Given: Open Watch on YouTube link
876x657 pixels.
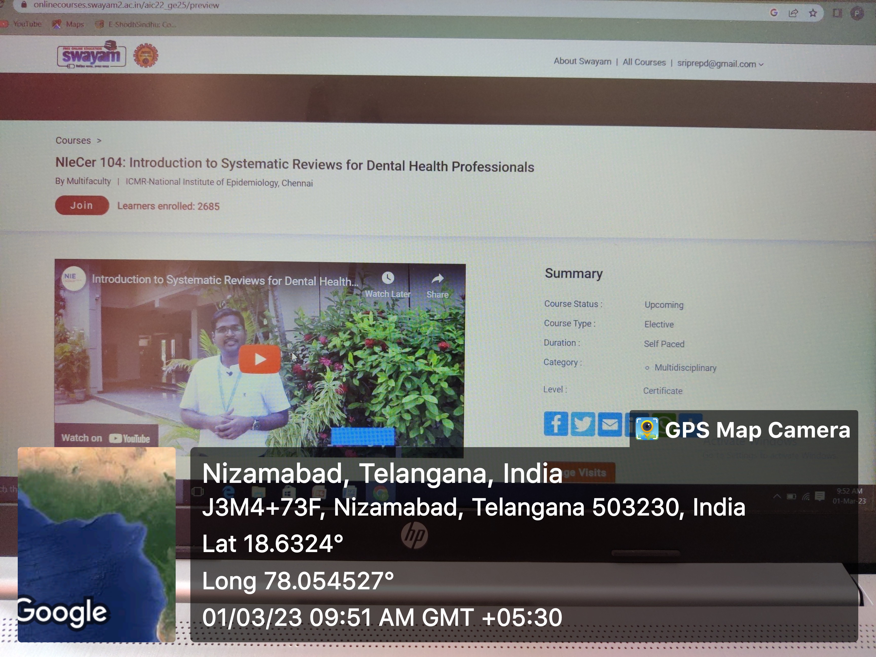Looking at the screenshot, I should click(106, 438).
